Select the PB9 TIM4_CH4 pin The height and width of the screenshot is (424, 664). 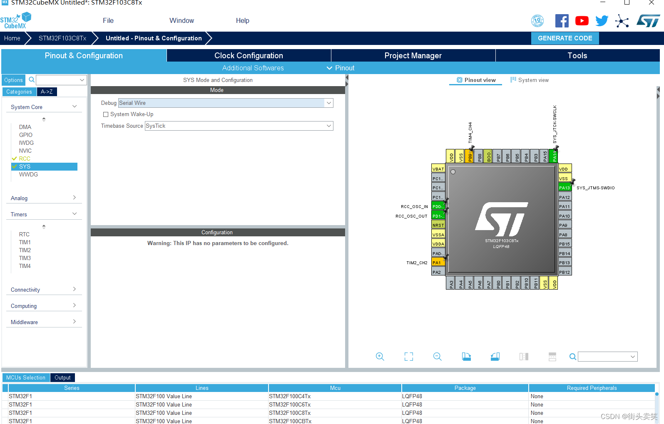470,156
